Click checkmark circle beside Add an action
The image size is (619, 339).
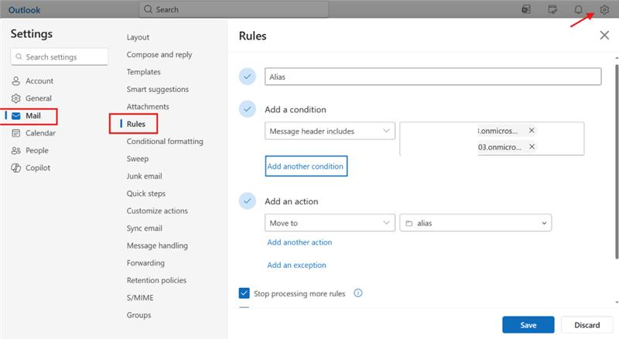(248, 201)
